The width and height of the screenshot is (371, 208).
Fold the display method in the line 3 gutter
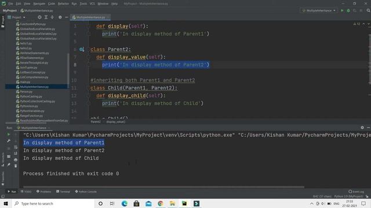[89, 27]
